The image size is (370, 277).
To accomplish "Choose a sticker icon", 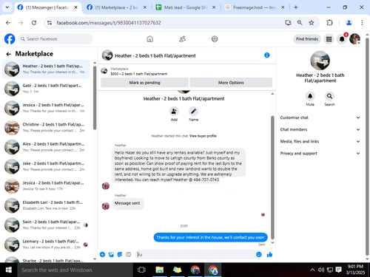I will [x=120, y=254].
